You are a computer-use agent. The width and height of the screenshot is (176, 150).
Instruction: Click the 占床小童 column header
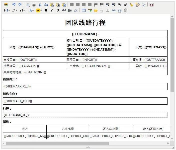[x=68, y=129]
